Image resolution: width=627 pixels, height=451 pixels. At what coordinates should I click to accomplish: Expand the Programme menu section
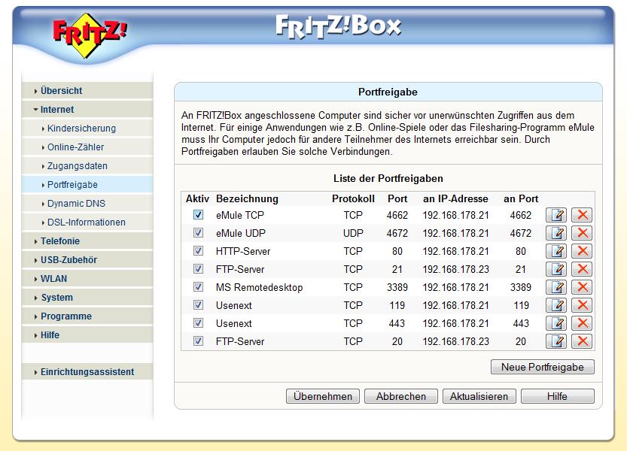pyautogui.click(x=87, y=316)
